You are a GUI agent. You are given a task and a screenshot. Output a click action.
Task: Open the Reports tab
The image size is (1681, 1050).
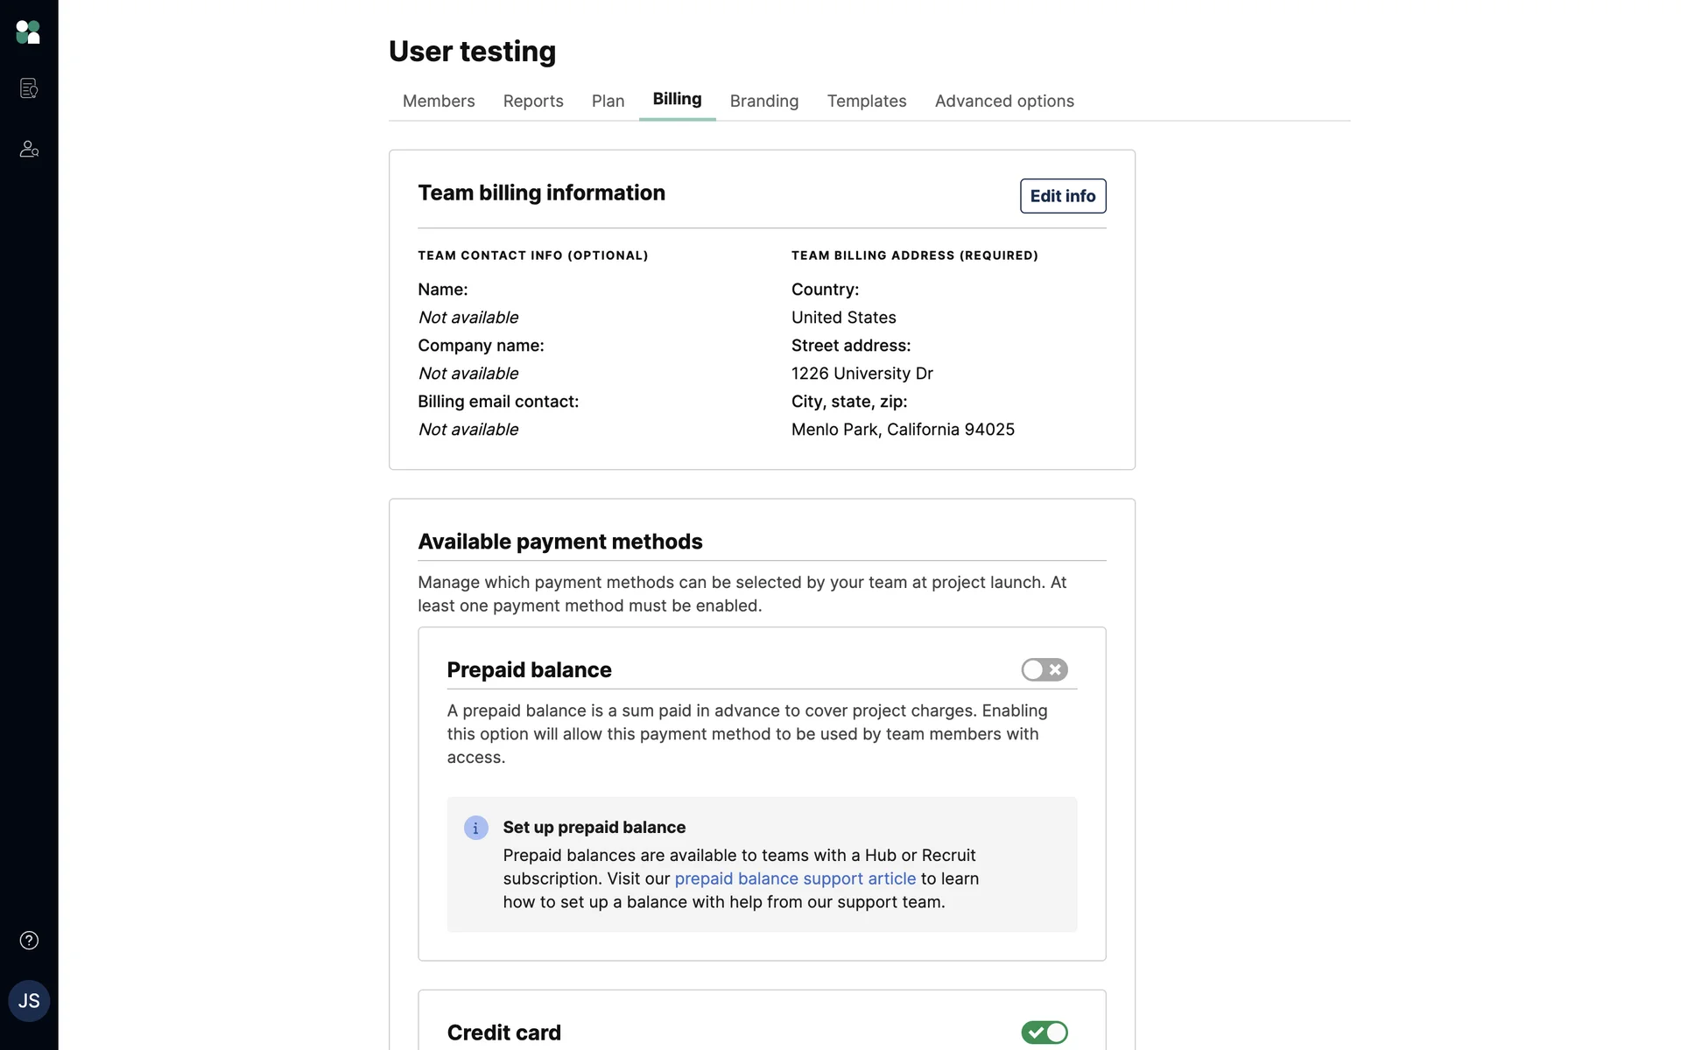coord(533,101)
